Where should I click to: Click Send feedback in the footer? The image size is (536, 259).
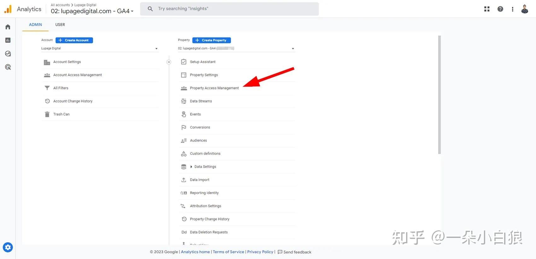point(294,252)
